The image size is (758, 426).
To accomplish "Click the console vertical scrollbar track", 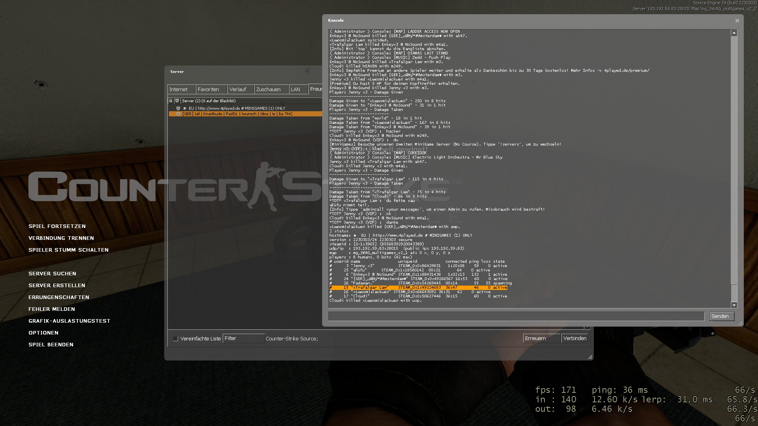I will 734,169.
